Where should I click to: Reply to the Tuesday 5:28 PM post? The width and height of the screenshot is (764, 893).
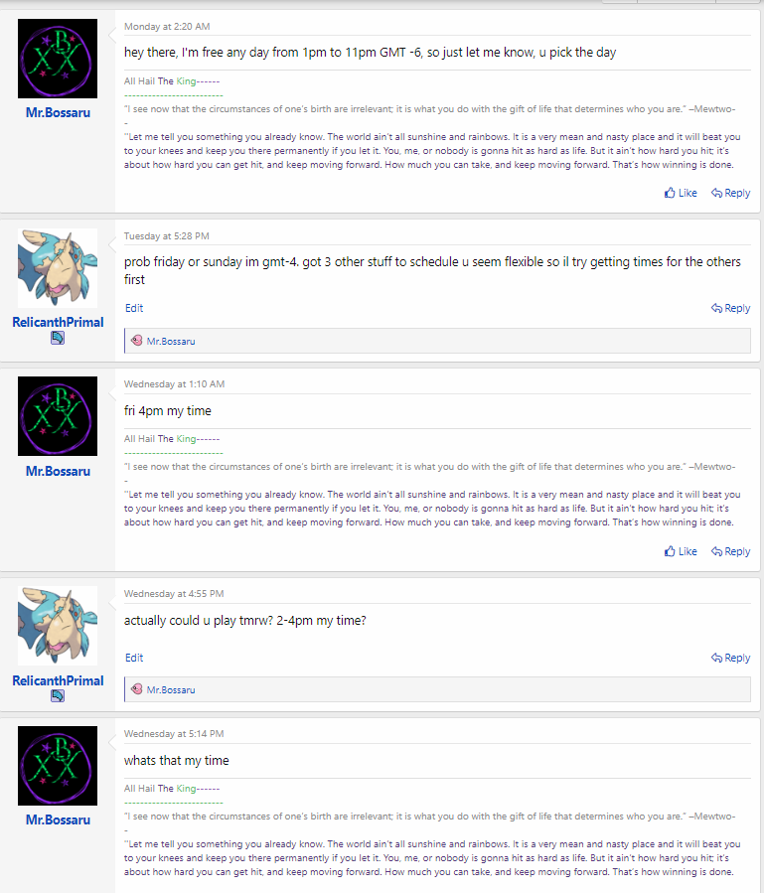coord(730,308)
